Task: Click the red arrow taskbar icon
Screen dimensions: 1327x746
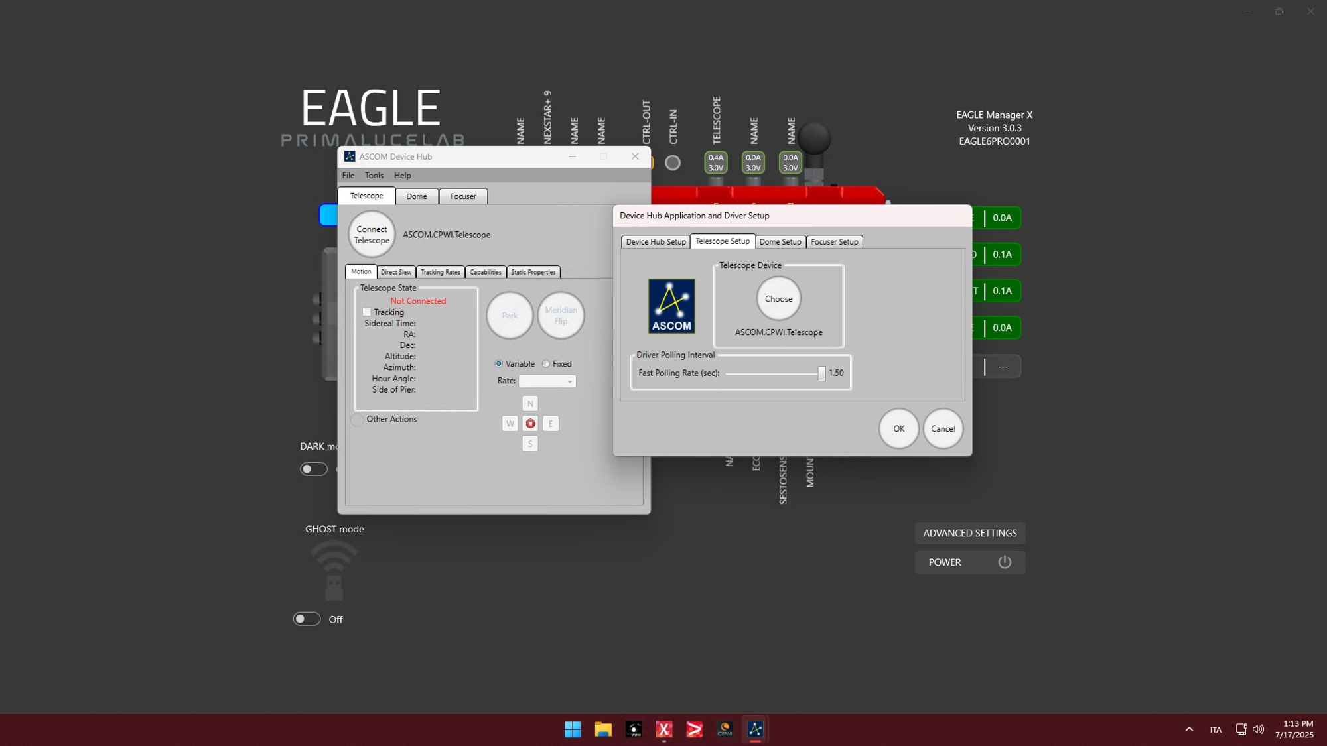Action: point(695,729)
